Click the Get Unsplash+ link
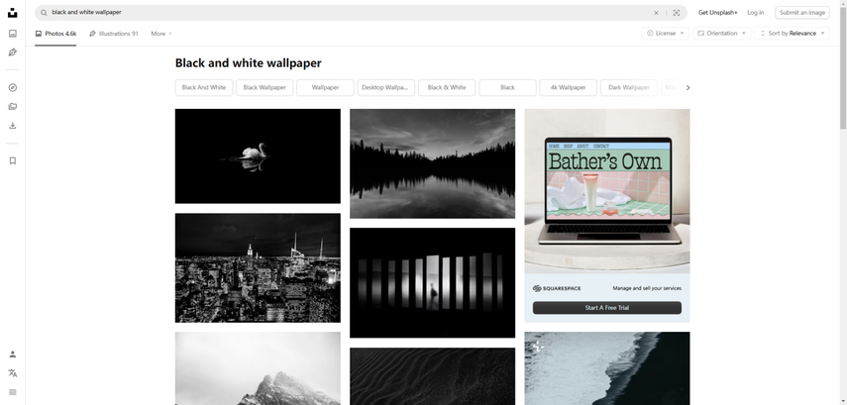The image size is (847, 405). tap(717, 13)
